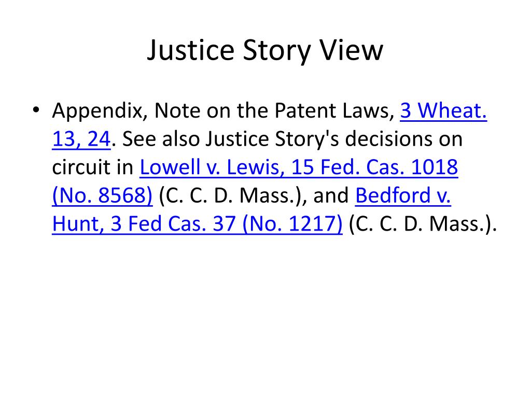Click the bullet point marker
Image resolution: width=531 pixels, height=398 pixels.
[36, 110]
